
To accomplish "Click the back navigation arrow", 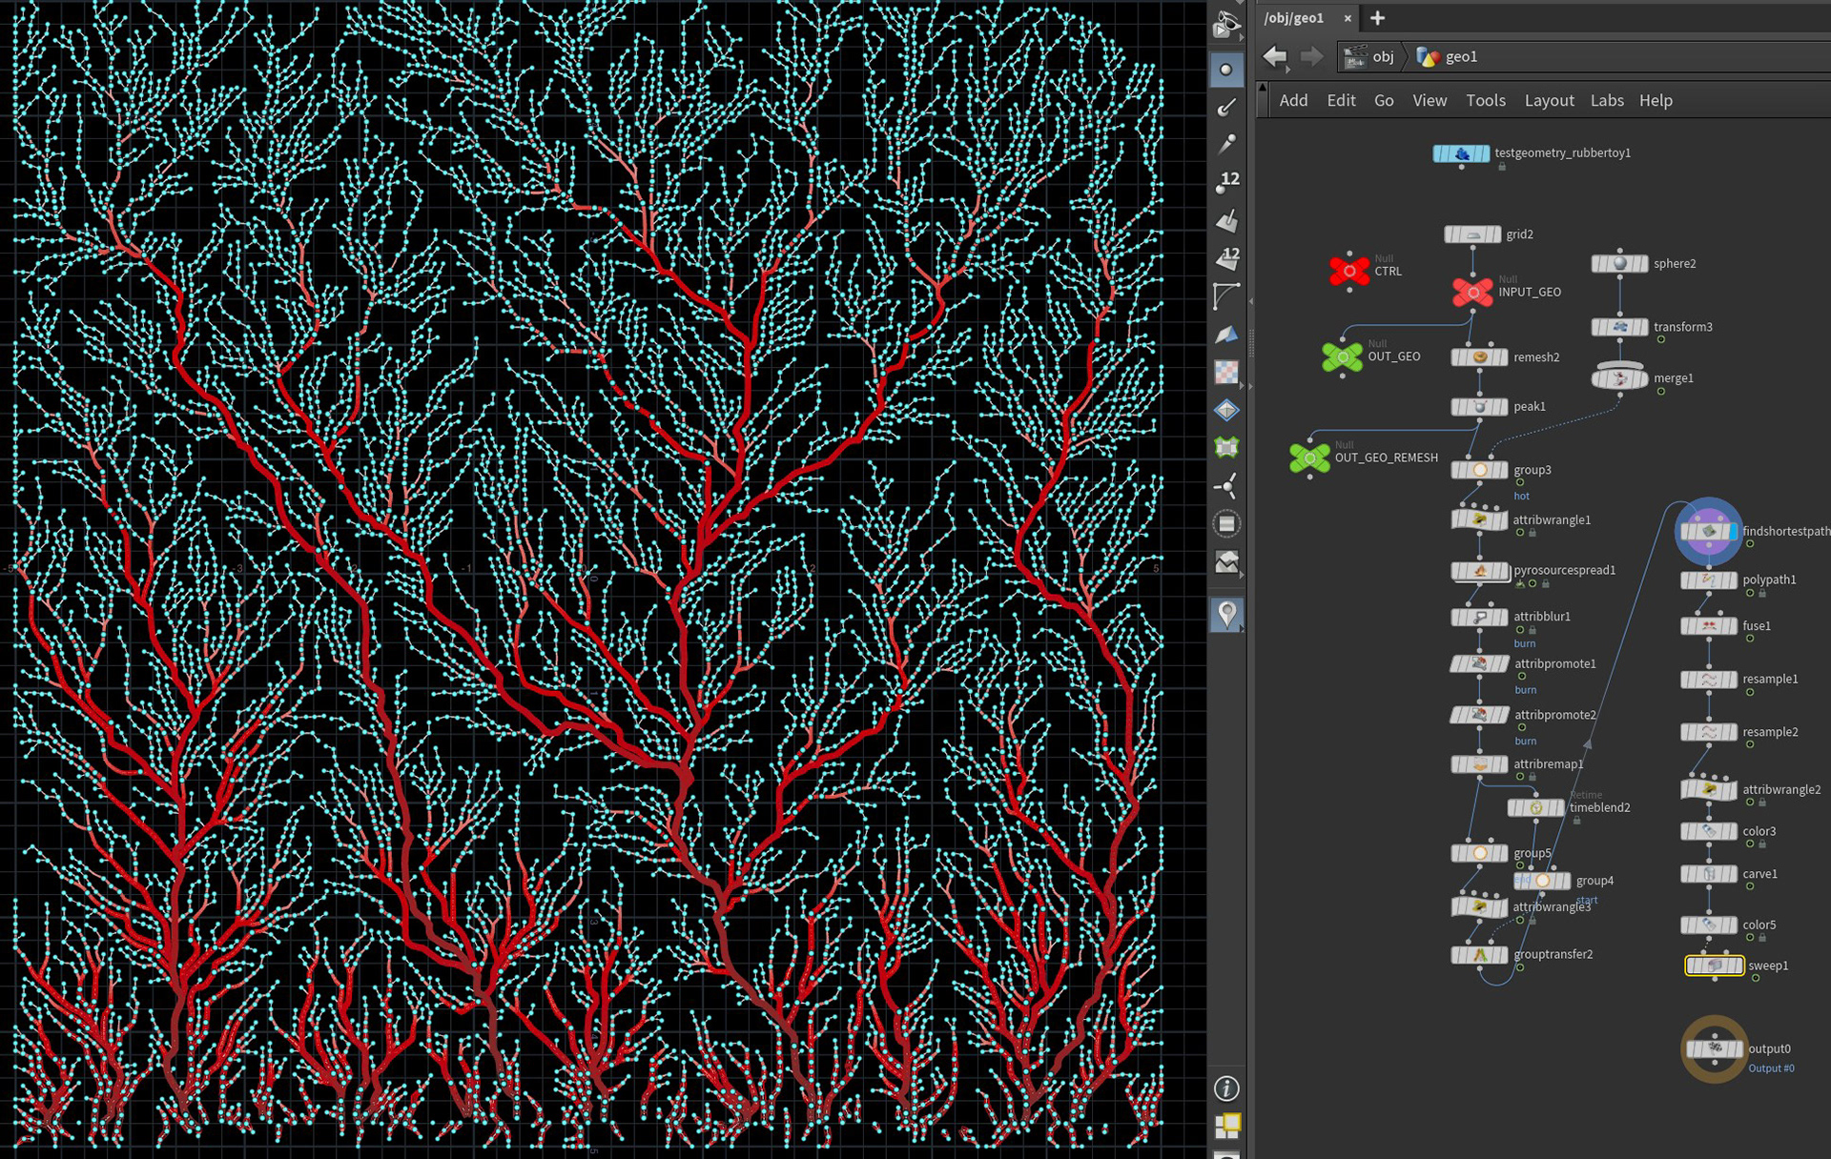I will pos(1275,57).
